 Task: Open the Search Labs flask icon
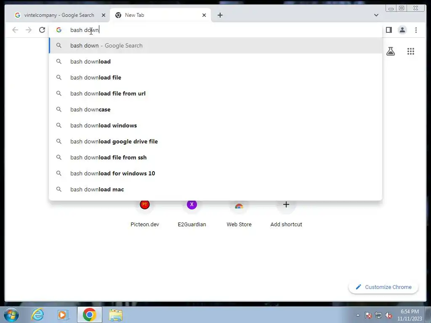coord(390,51)
